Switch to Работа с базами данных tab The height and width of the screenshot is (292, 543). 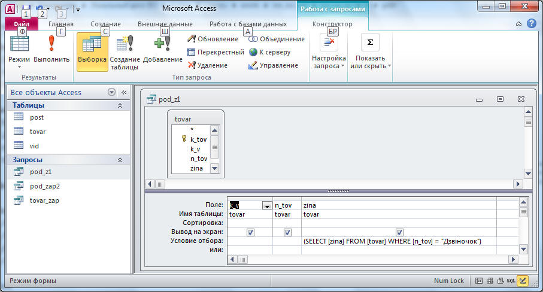point(248,24)
